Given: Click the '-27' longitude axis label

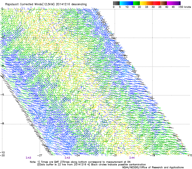Looking at the screenshot, I should (40, 155).
